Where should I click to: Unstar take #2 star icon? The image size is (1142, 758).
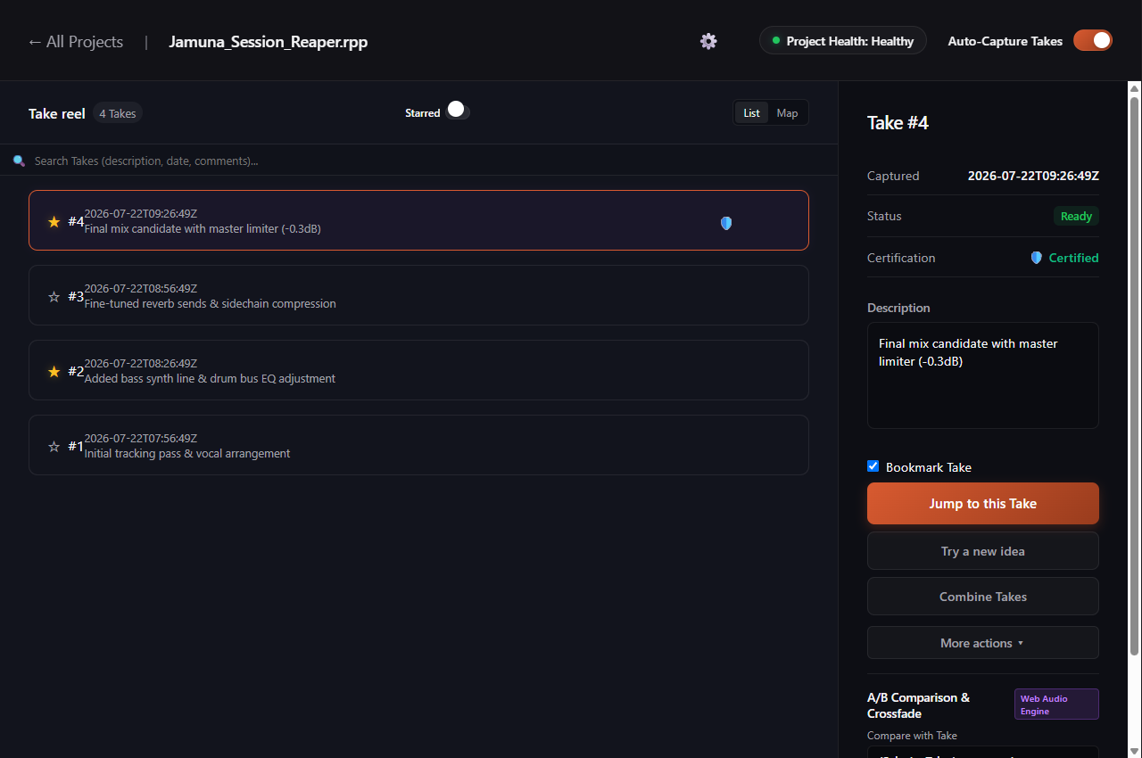(54, 371)
